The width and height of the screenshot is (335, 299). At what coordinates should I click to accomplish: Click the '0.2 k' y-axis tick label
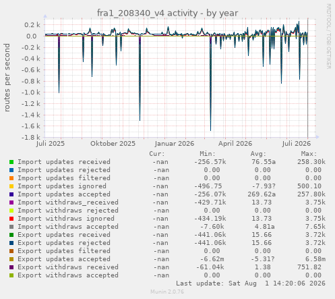(32, 25)
